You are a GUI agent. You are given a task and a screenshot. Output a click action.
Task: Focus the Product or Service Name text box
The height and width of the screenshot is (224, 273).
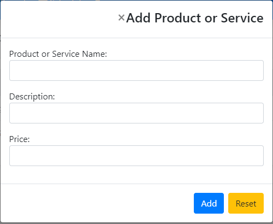[136, 70]
